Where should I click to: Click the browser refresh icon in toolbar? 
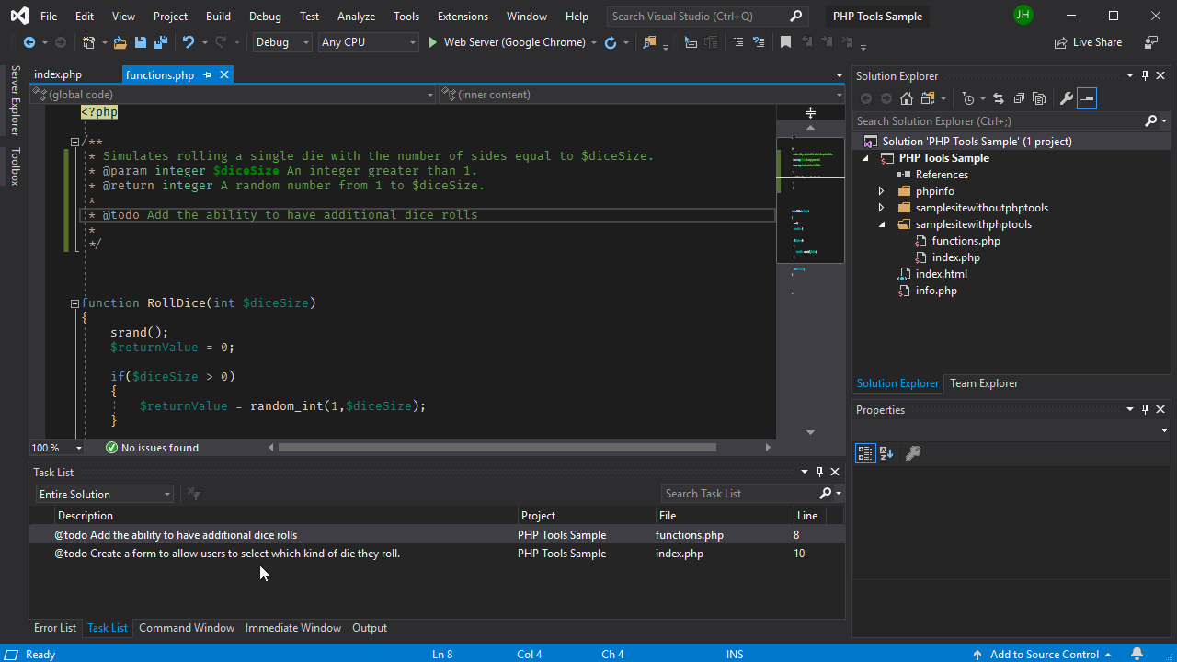coord(611,42)
